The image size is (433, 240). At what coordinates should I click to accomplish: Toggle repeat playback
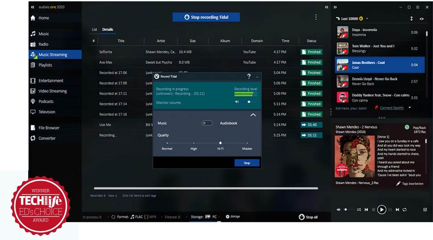(404, 210)
